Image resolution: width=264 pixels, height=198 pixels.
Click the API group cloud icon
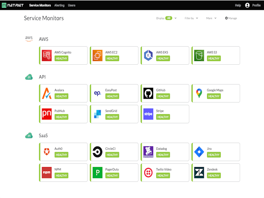coord(29,77)
